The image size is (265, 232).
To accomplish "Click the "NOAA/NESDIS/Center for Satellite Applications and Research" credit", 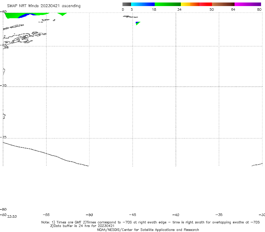I will click(148, 230).
